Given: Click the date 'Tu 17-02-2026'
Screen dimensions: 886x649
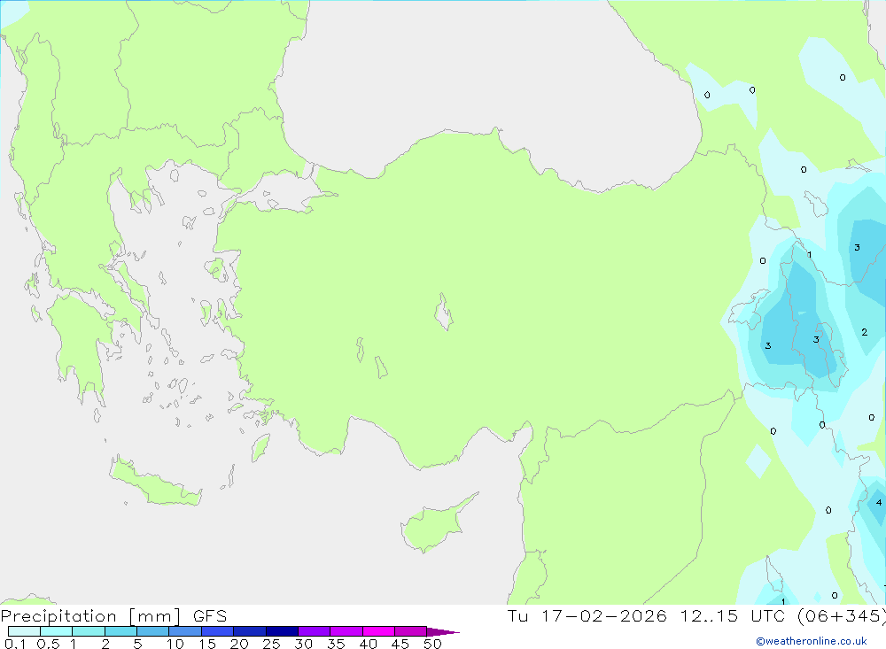Looking at the screenshot, I should pyautogui.click(x=587, y=615).
